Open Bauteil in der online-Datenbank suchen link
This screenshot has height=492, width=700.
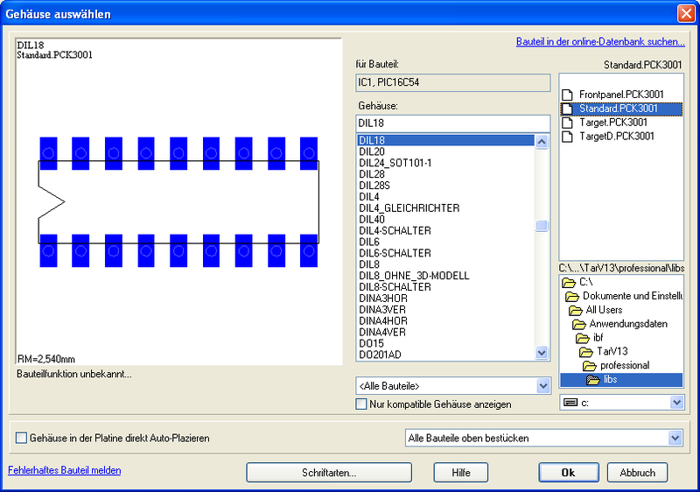(x=600, y=41)
